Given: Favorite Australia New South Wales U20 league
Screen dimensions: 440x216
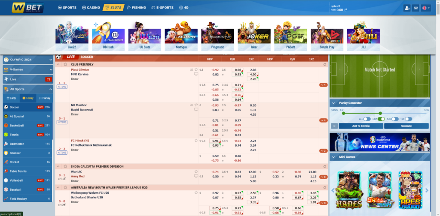Looking at the screenshot, I should (65, 187).
